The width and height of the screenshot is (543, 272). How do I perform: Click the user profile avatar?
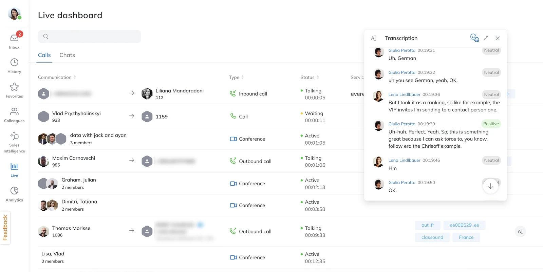14,14
